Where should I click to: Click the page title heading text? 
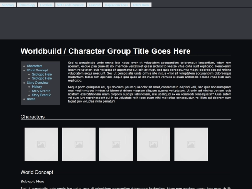click(x=105, y=51)
